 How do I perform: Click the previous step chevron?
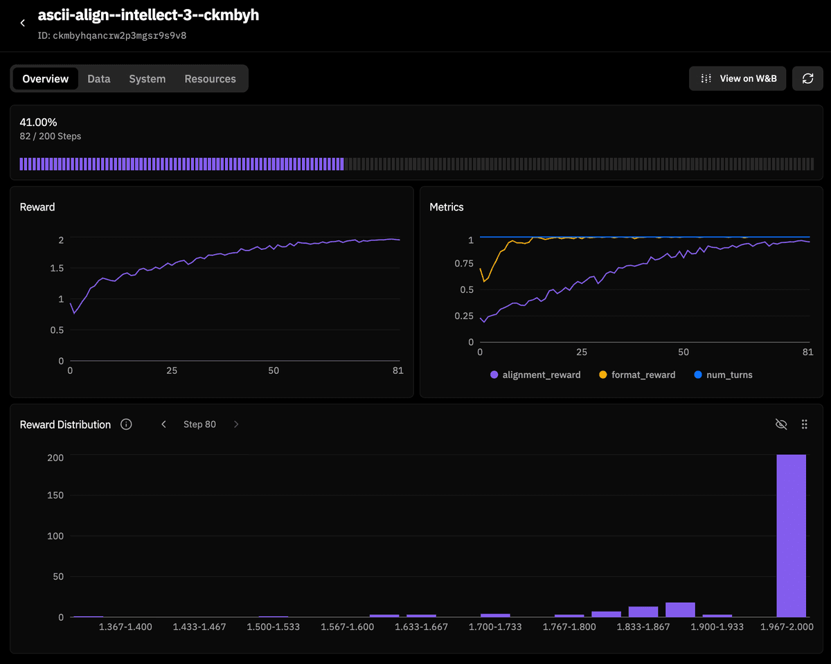pyautogui.click(x=163, y=424)
